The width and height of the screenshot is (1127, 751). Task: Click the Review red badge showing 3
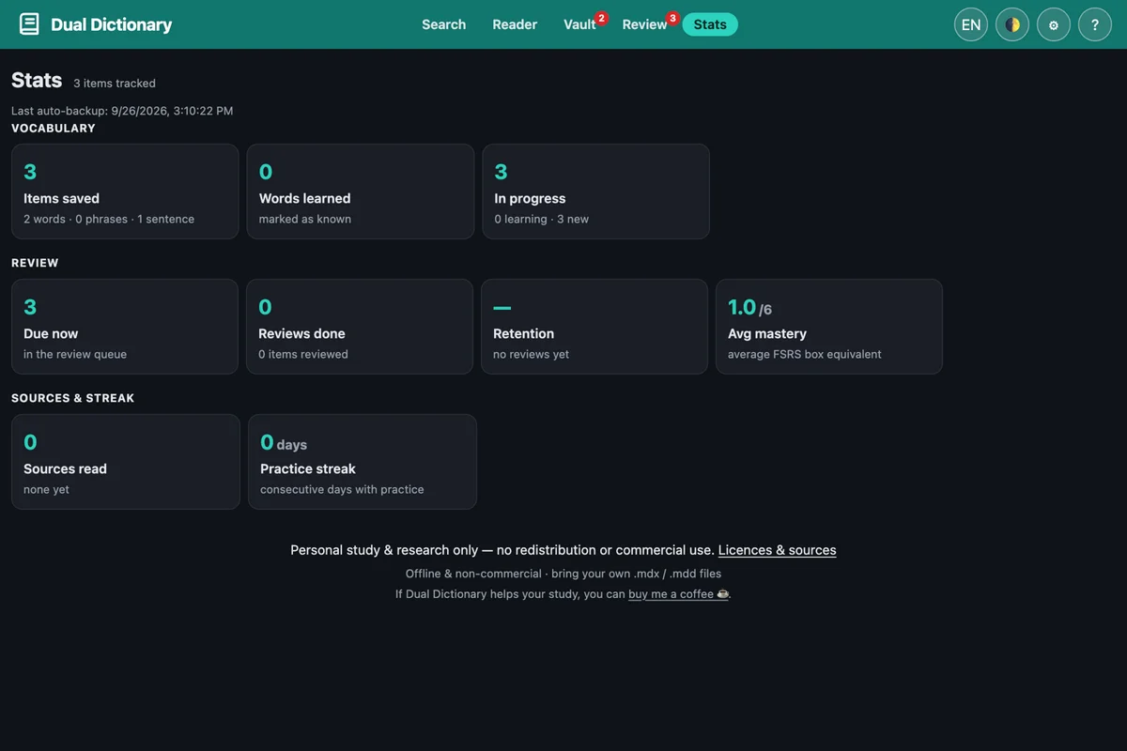tap(672, 18)
